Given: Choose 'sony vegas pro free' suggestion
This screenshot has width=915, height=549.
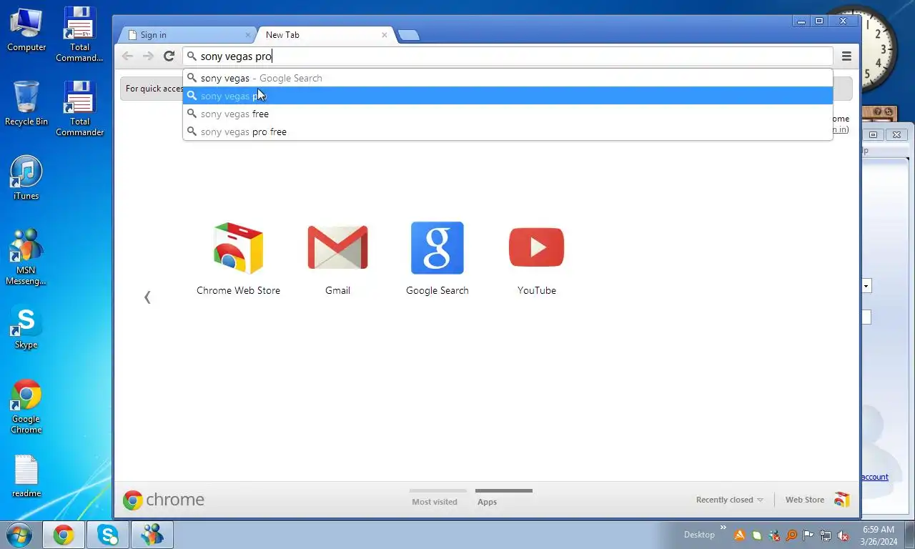Looking at the screenshot, I should [x=508, y=132].
